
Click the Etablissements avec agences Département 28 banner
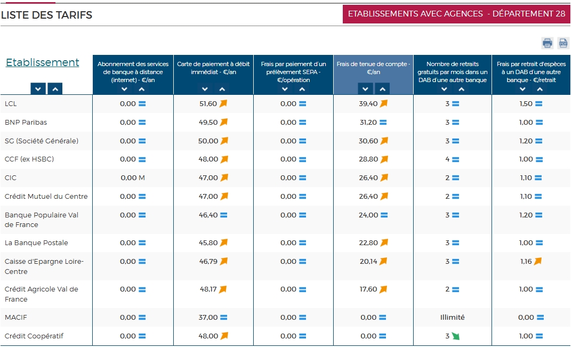tap(456, 14)
